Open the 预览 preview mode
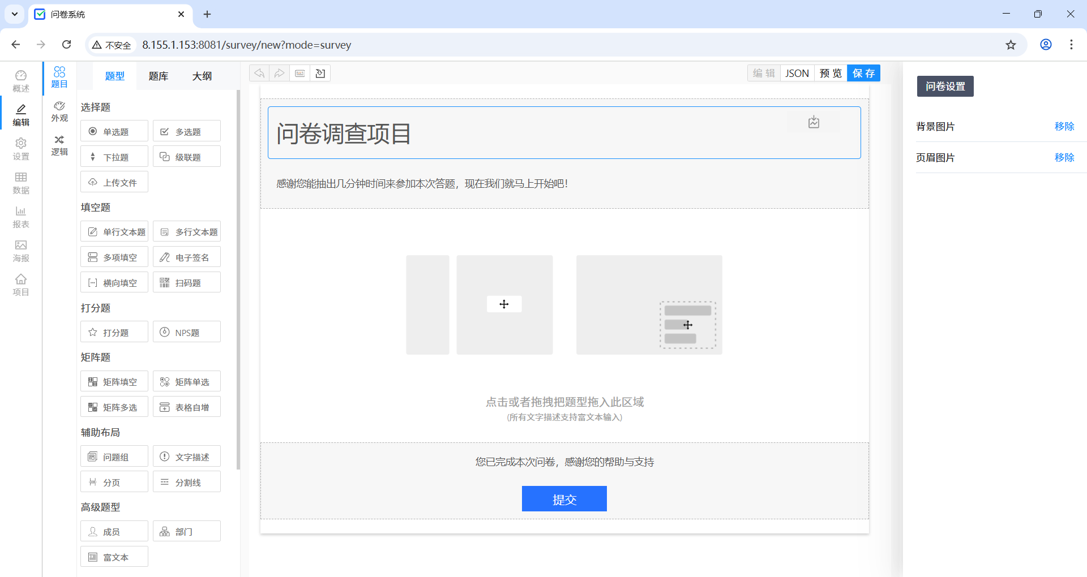This screenshot has width=1087, height=577. click(x=831, y=73)
